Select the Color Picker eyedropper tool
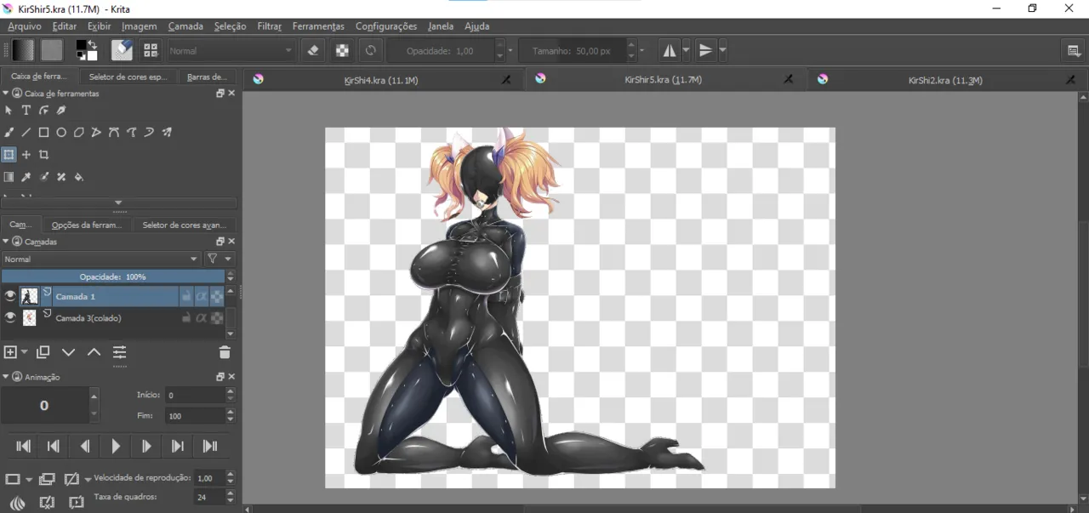Viewport: 1089px width, 513px height. point(26,177)
